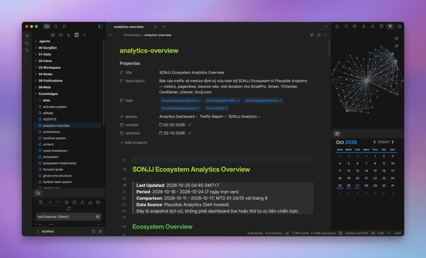This screenshot has height=258, width=426.
Task: Open Knowledges in breadcrumb
Action: pyautogui.click(x=132, y=35)
